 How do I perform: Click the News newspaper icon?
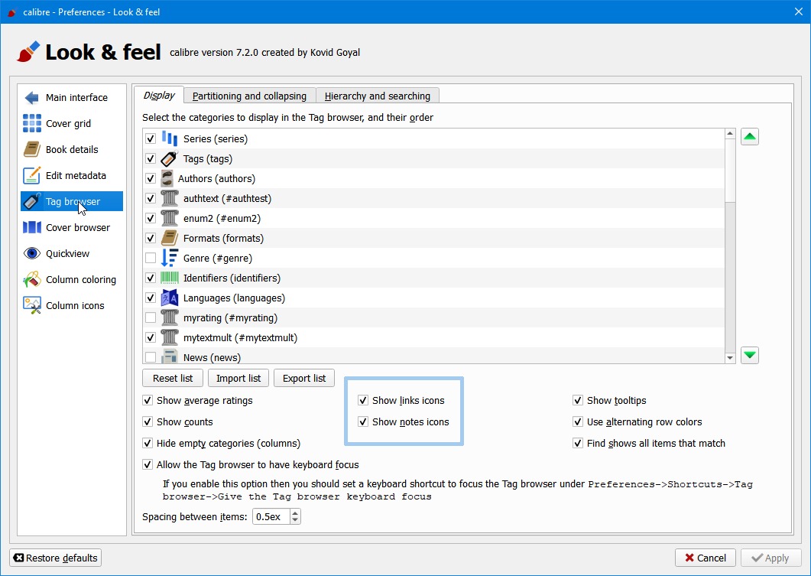pyautogui.click(x=169, y=356)
